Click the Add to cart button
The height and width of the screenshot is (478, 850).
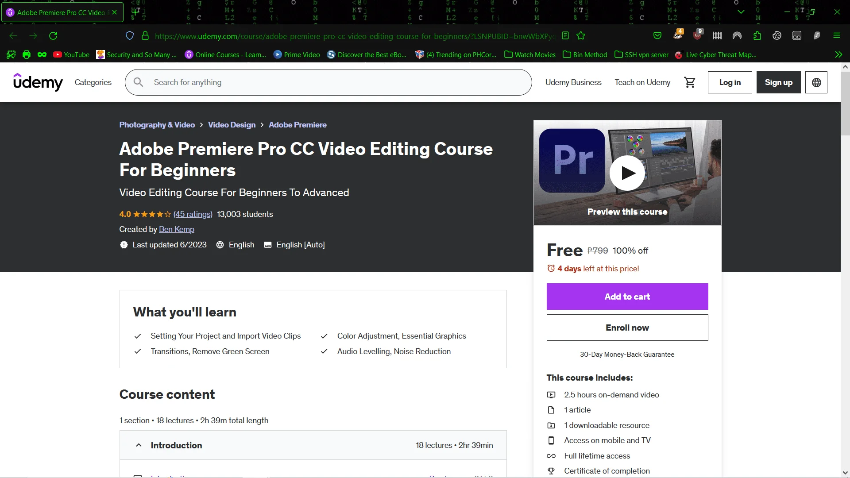click(627, 297)
